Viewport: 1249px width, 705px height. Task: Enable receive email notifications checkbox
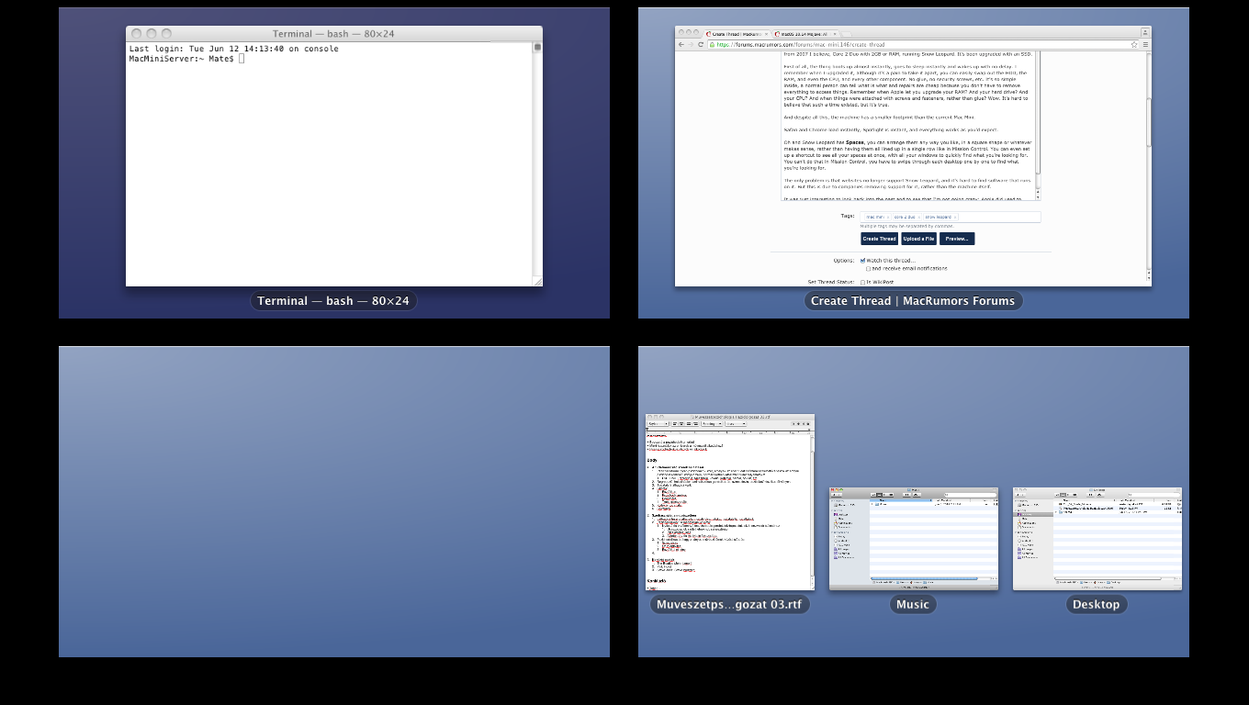868,269
